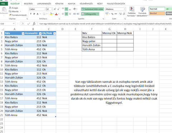Click the Cellaegyesítés merge cells button
The width and height of the screenshot is (172, 133).
point(89,14)
